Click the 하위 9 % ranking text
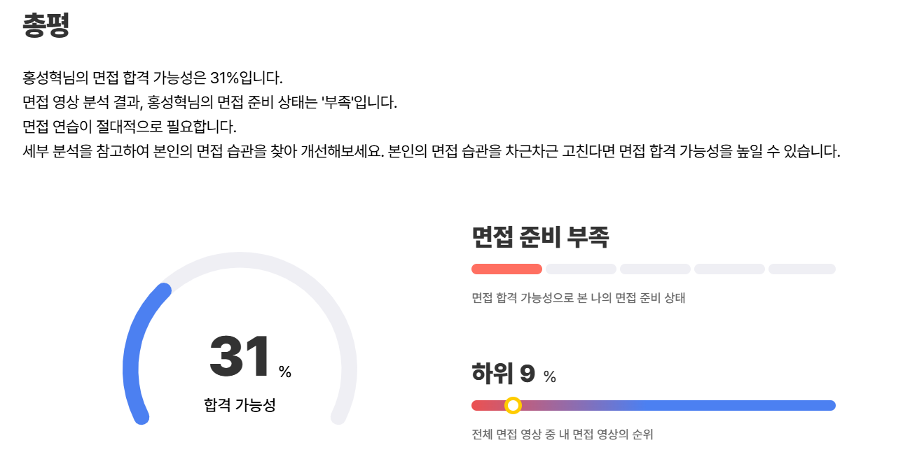The height and width of the screenshot is (473, 910). coord(513,374)
